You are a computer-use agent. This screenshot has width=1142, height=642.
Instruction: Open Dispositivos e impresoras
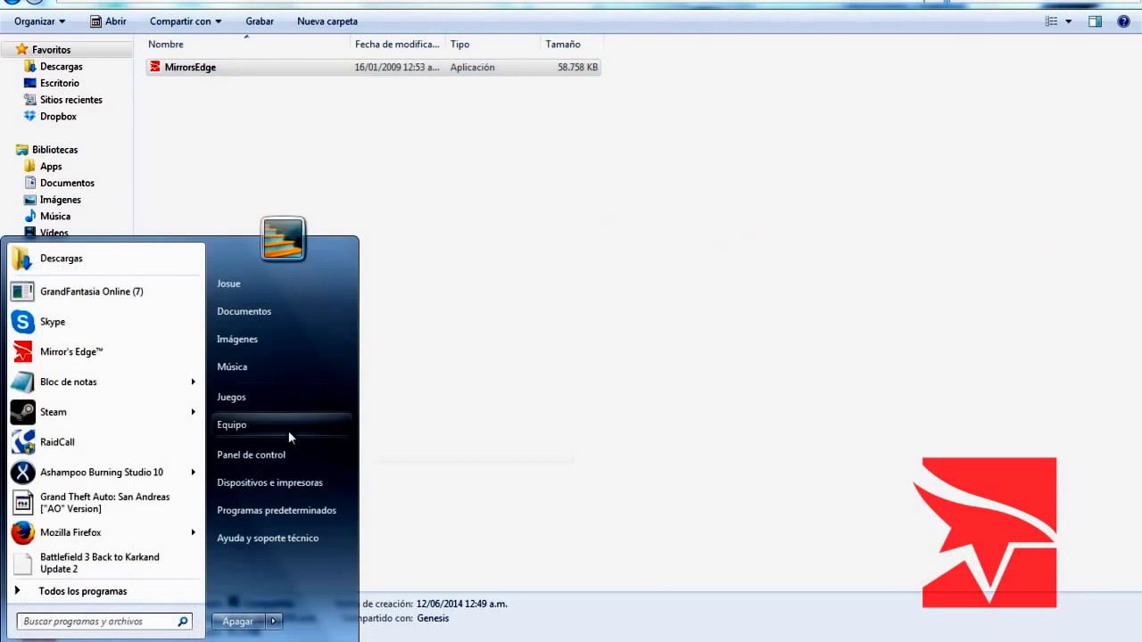[269, 482]
